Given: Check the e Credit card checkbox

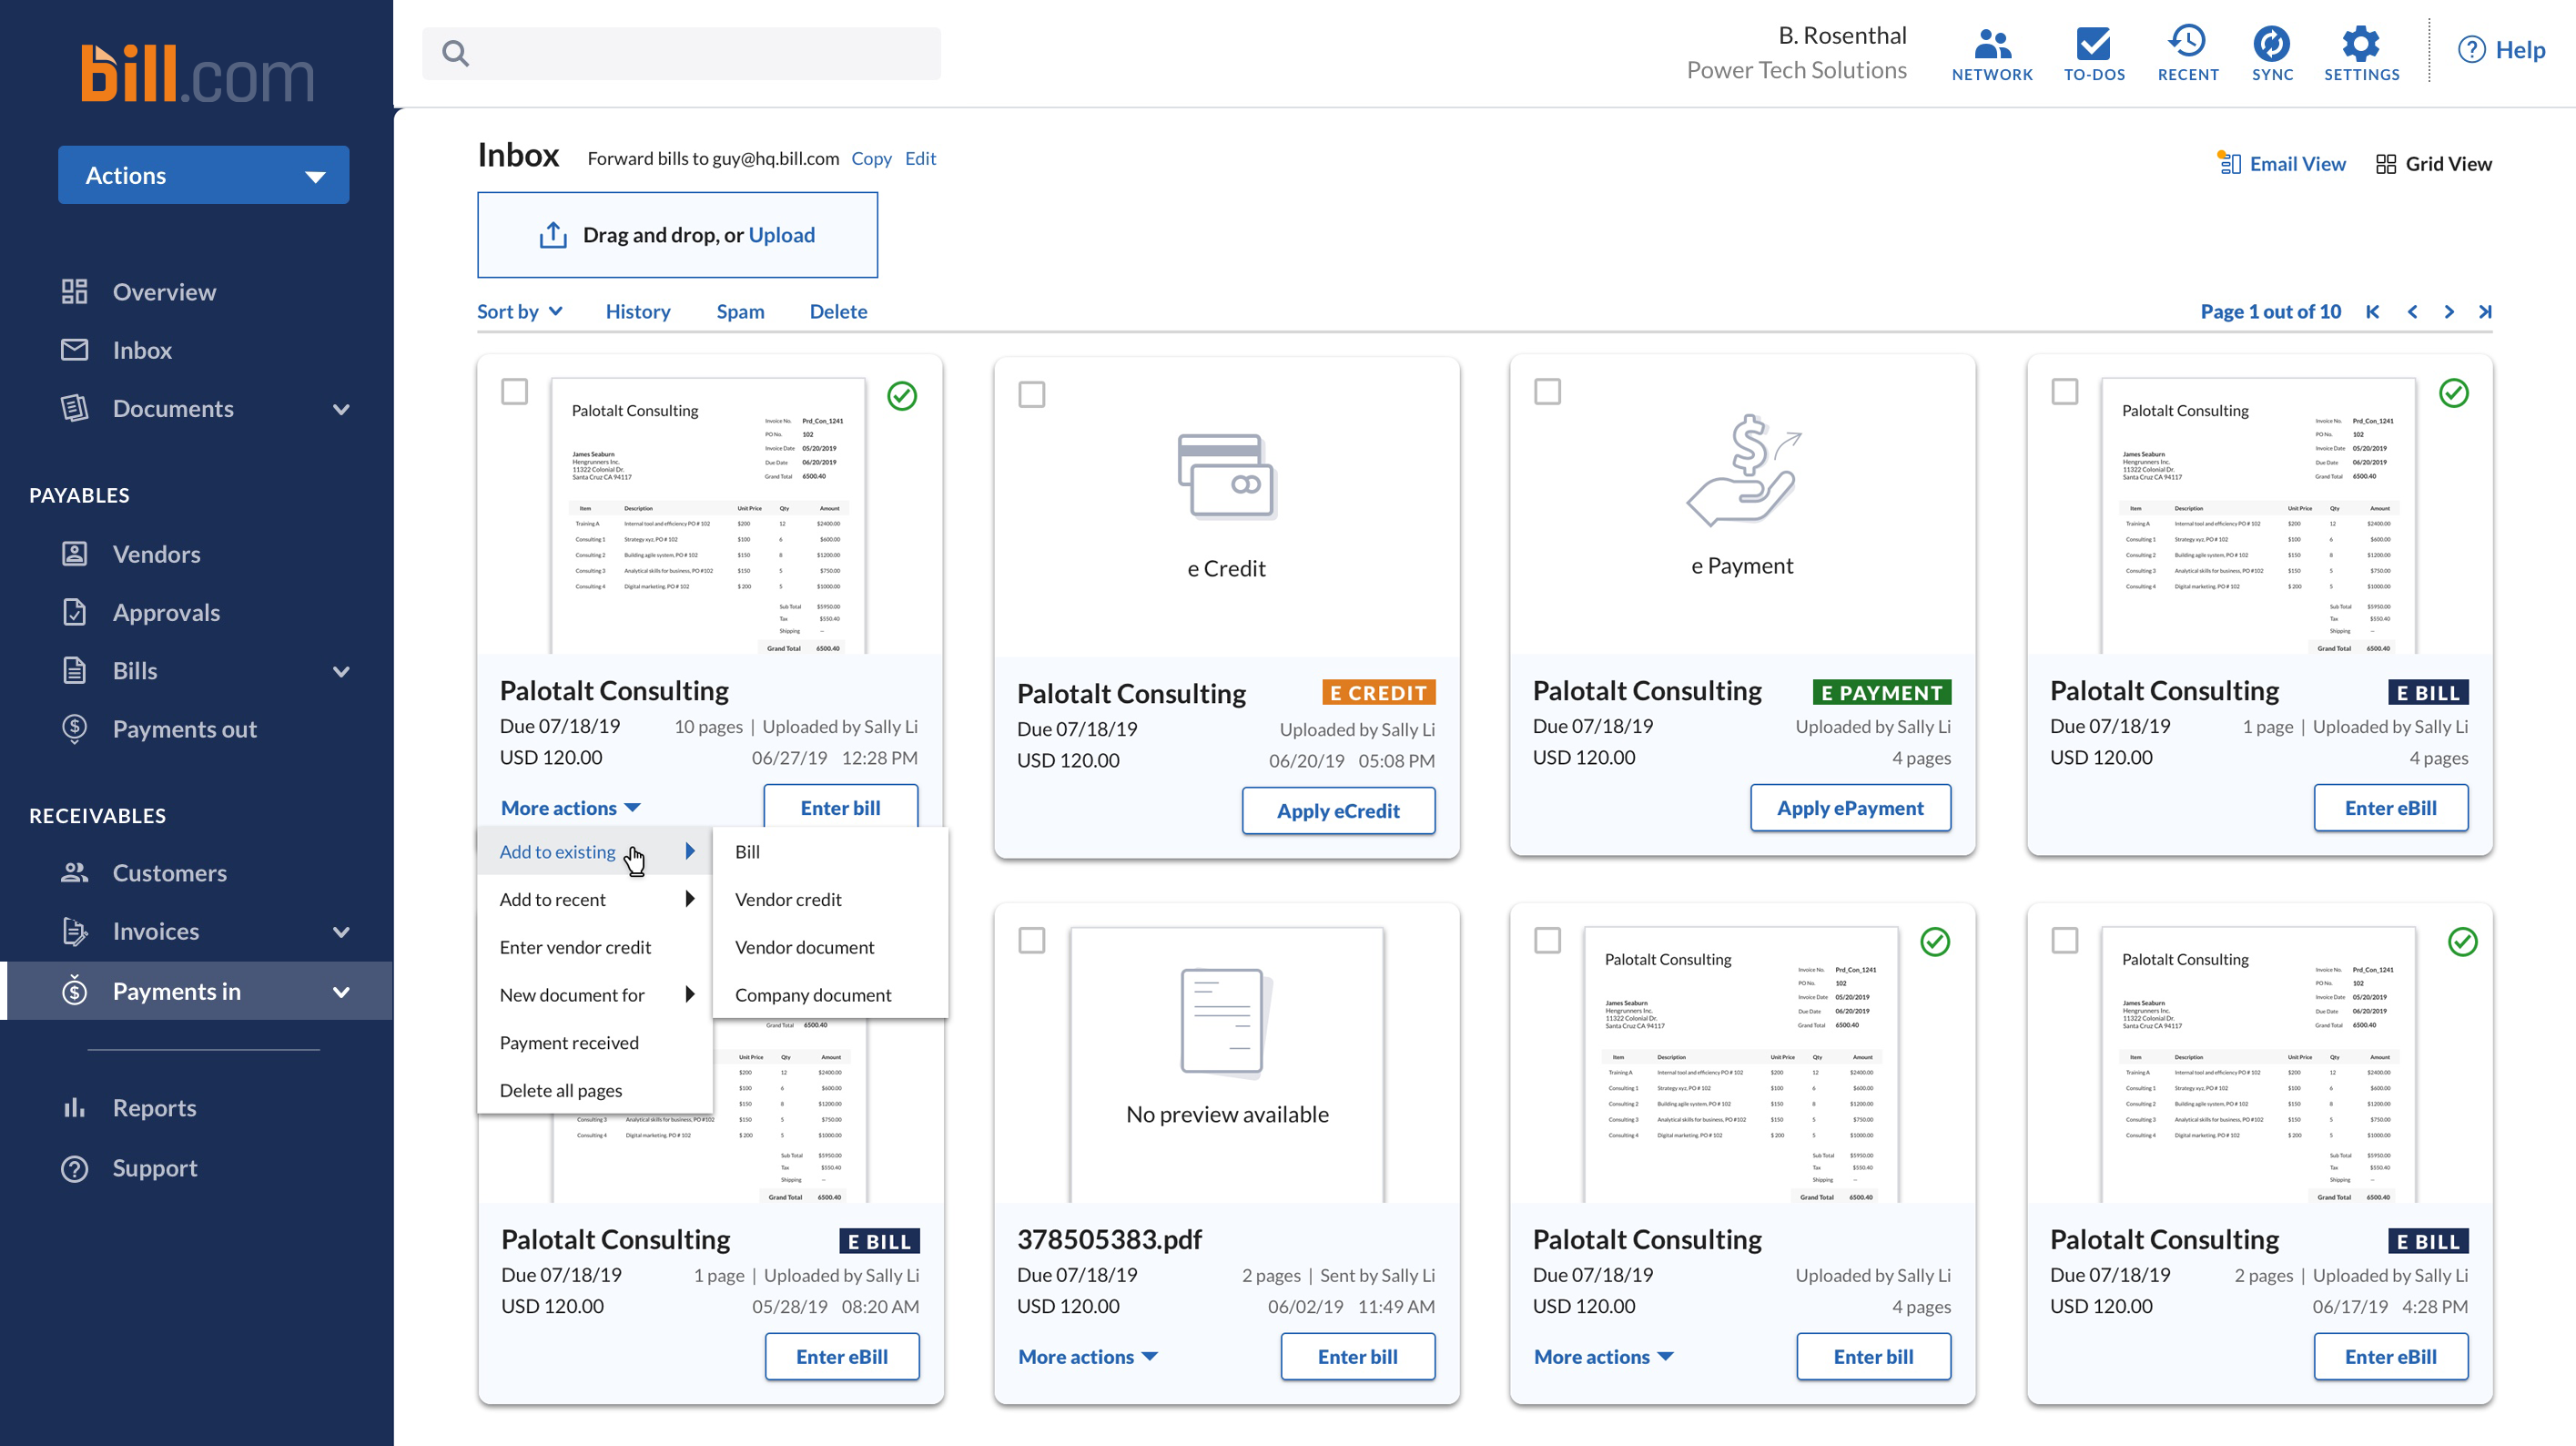Looking at the screenshot, I should 1031,394.
